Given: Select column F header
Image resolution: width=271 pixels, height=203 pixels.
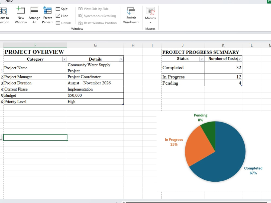Looking at the screenshot, I should point(35,45).
